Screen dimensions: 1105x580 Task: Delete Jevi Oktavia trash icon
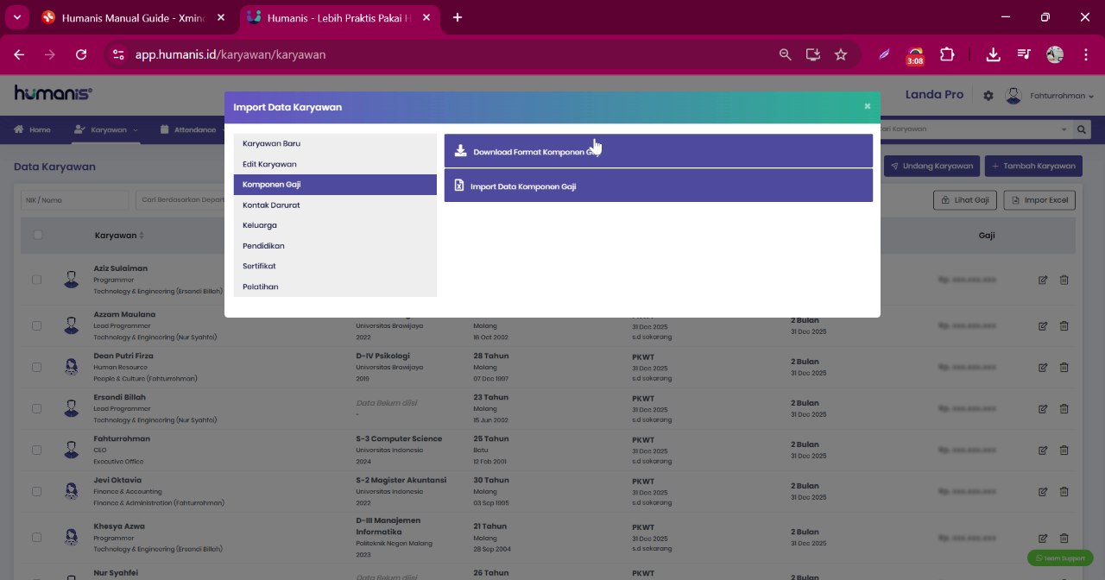(x=1064, y=491)
